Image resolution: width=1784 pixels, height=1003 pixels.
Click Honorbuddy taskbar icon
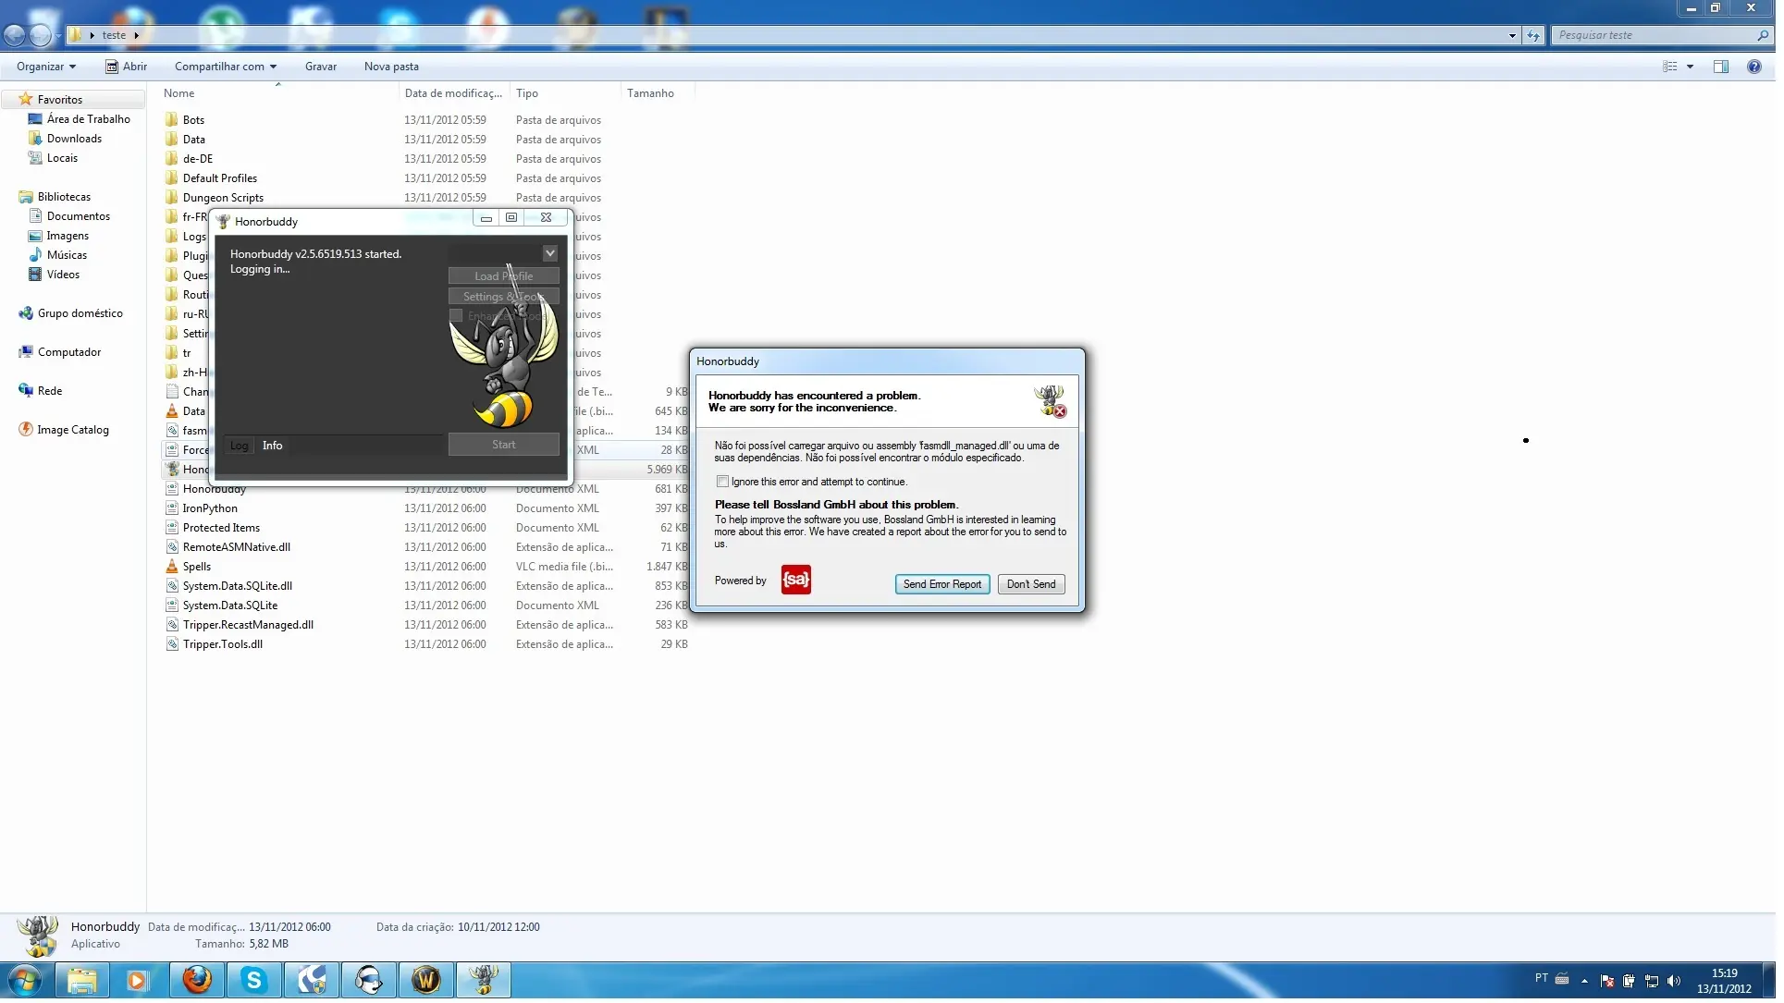point(484,982)
